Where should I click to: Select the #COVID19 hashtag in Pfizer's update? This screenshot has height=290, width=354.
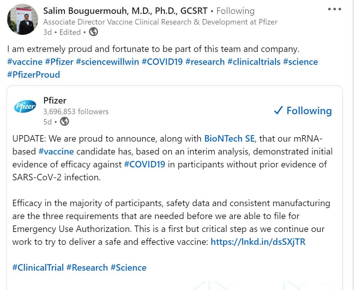144,164
